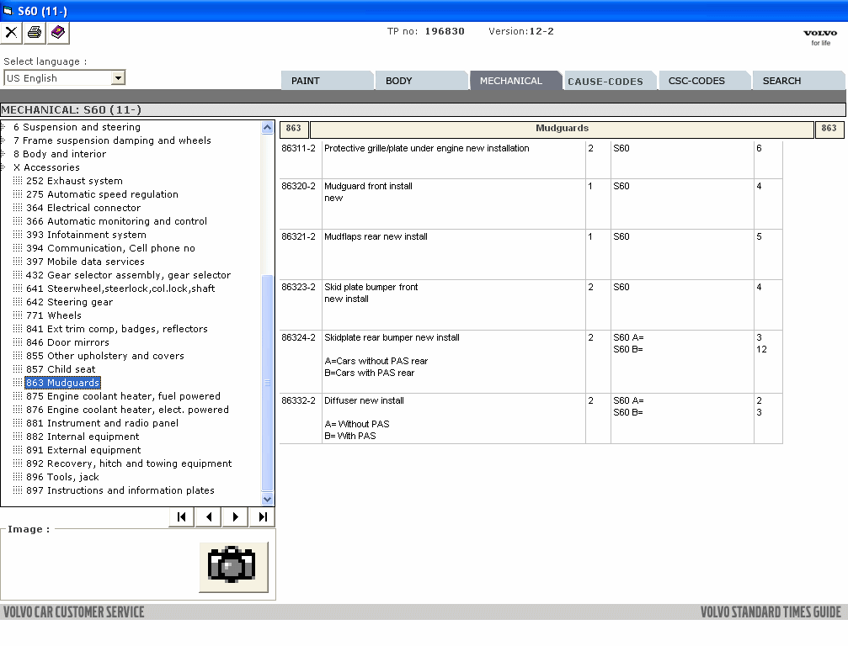Click the BODY tab
This screenshot has width=848, height=646.
[x=421, y=80]
